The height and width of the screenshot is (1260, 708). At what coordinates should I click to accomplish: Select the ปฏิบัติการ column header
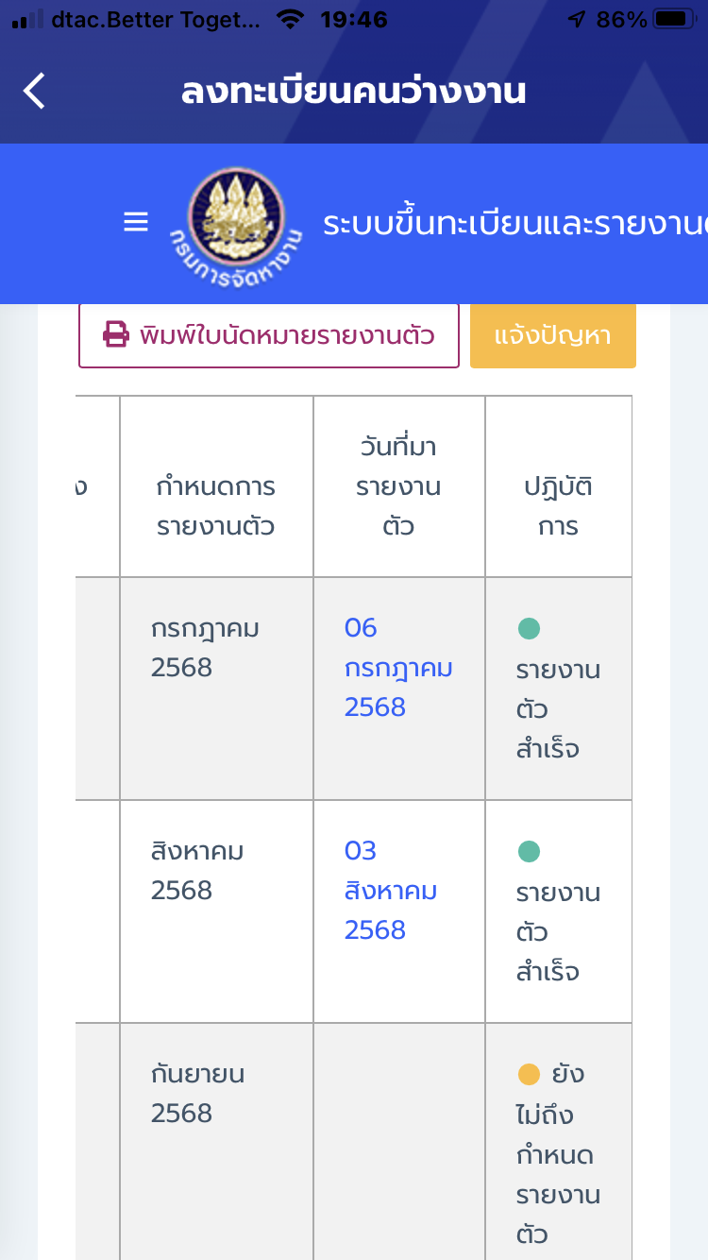click(558, 506)
